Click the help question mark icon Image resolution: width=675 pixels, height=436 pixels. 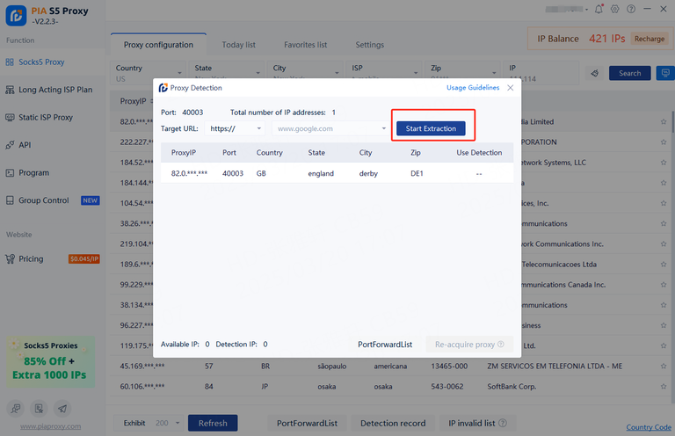629,10
